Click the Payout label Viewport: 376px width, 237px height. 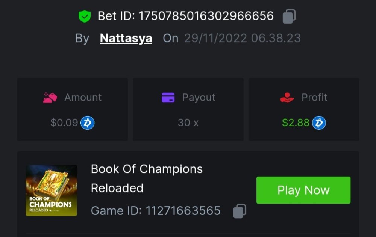click(x=199, y=97)
